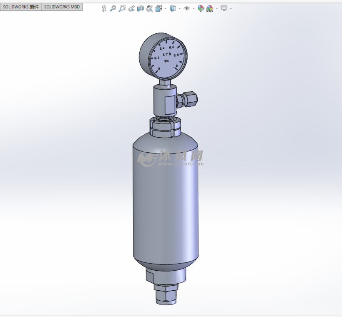Select the Zoom to Area tool
Screen dimensions: 342x317
[122, 8]
